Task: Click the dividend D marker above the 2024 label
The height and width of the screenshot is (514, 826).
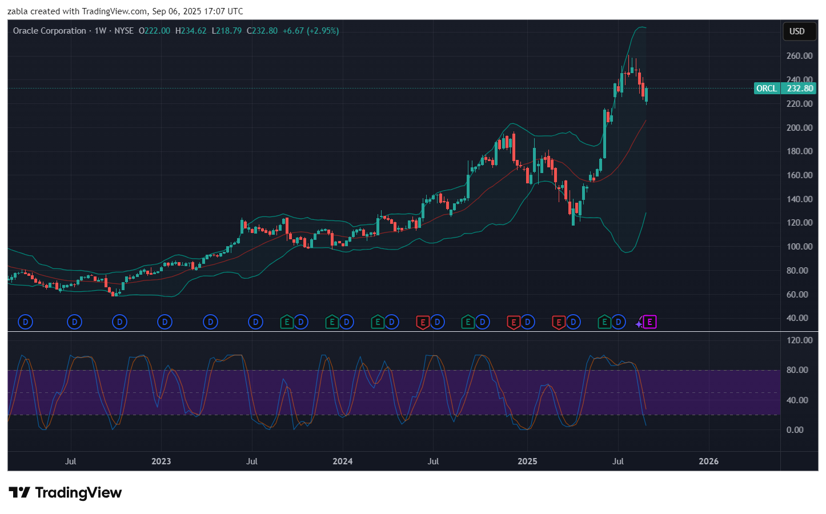Action: click(x=346, y=322)
